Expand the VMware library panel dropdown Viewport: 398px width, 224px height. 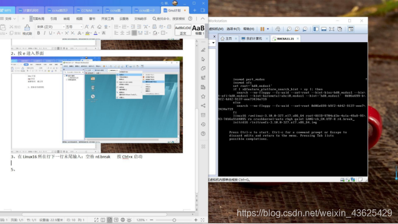click(x=213, y=43)
